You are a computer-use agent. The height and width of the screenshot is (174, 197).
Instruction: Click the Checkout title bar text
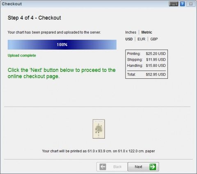[12, 4]
